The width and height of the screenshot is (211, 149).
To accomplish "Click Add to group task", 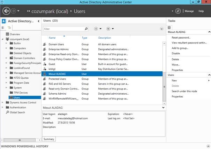I will click(180, 48).
